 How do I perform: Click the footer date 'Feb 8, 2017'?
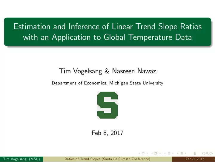[195, 159]
